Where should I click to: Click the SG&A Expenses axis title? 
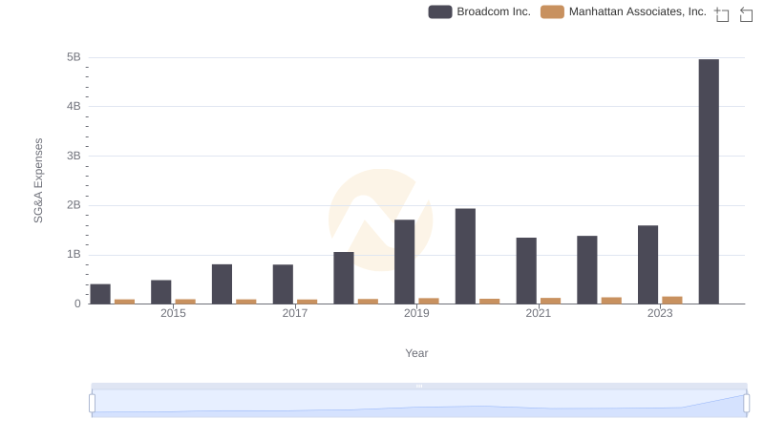click(39, 180)
